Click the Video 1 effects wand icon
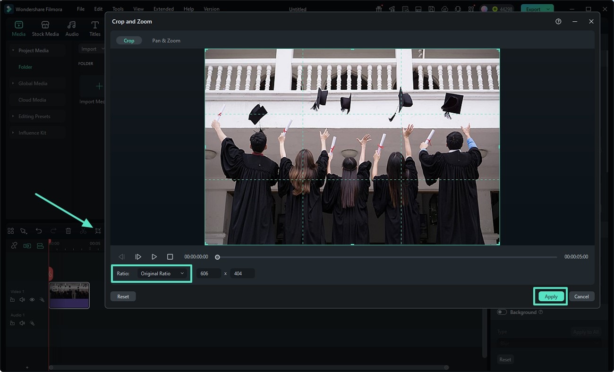The height and width of the screenshot is (372, 614). click(42, 300)
